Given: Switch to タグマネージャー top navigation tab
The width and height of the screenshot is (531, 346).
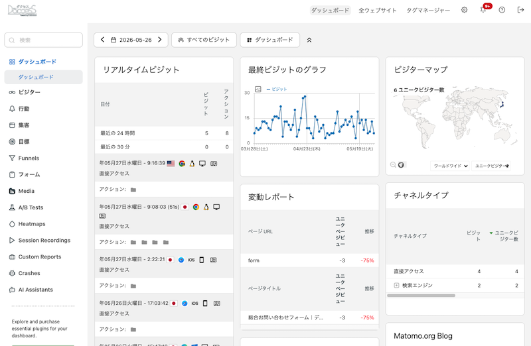Looking at the screenshot, I should coord(428,10).
